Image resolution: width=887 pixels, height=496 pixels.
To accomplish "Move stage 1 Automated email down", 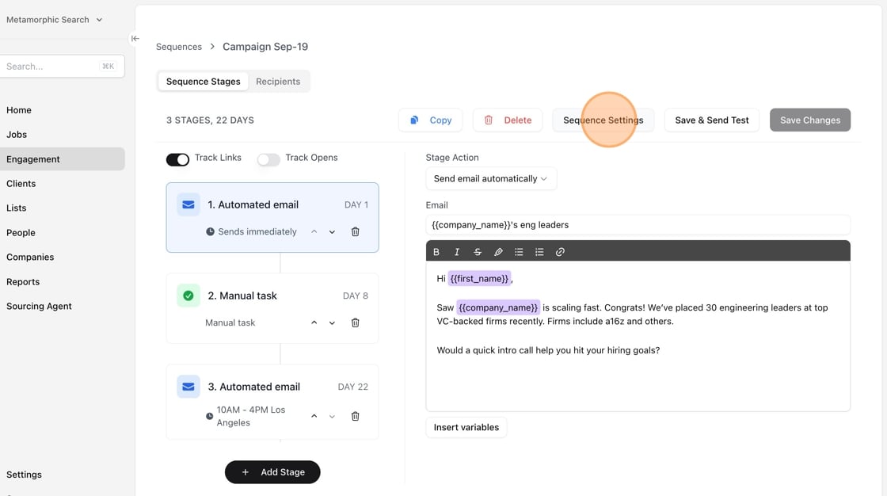I will 332,231.
